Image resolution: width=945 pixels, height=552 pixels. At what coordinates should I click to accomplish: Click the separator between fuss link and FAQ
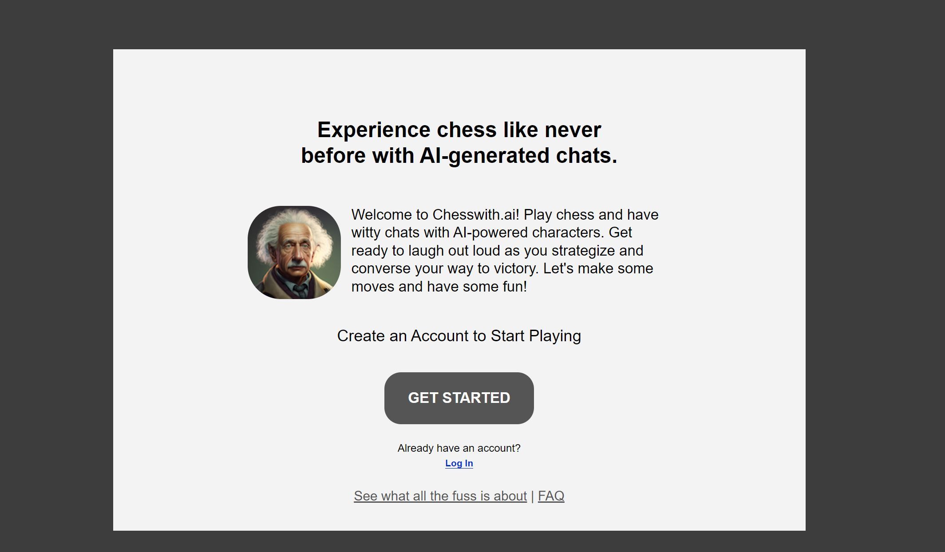(533, 496)
